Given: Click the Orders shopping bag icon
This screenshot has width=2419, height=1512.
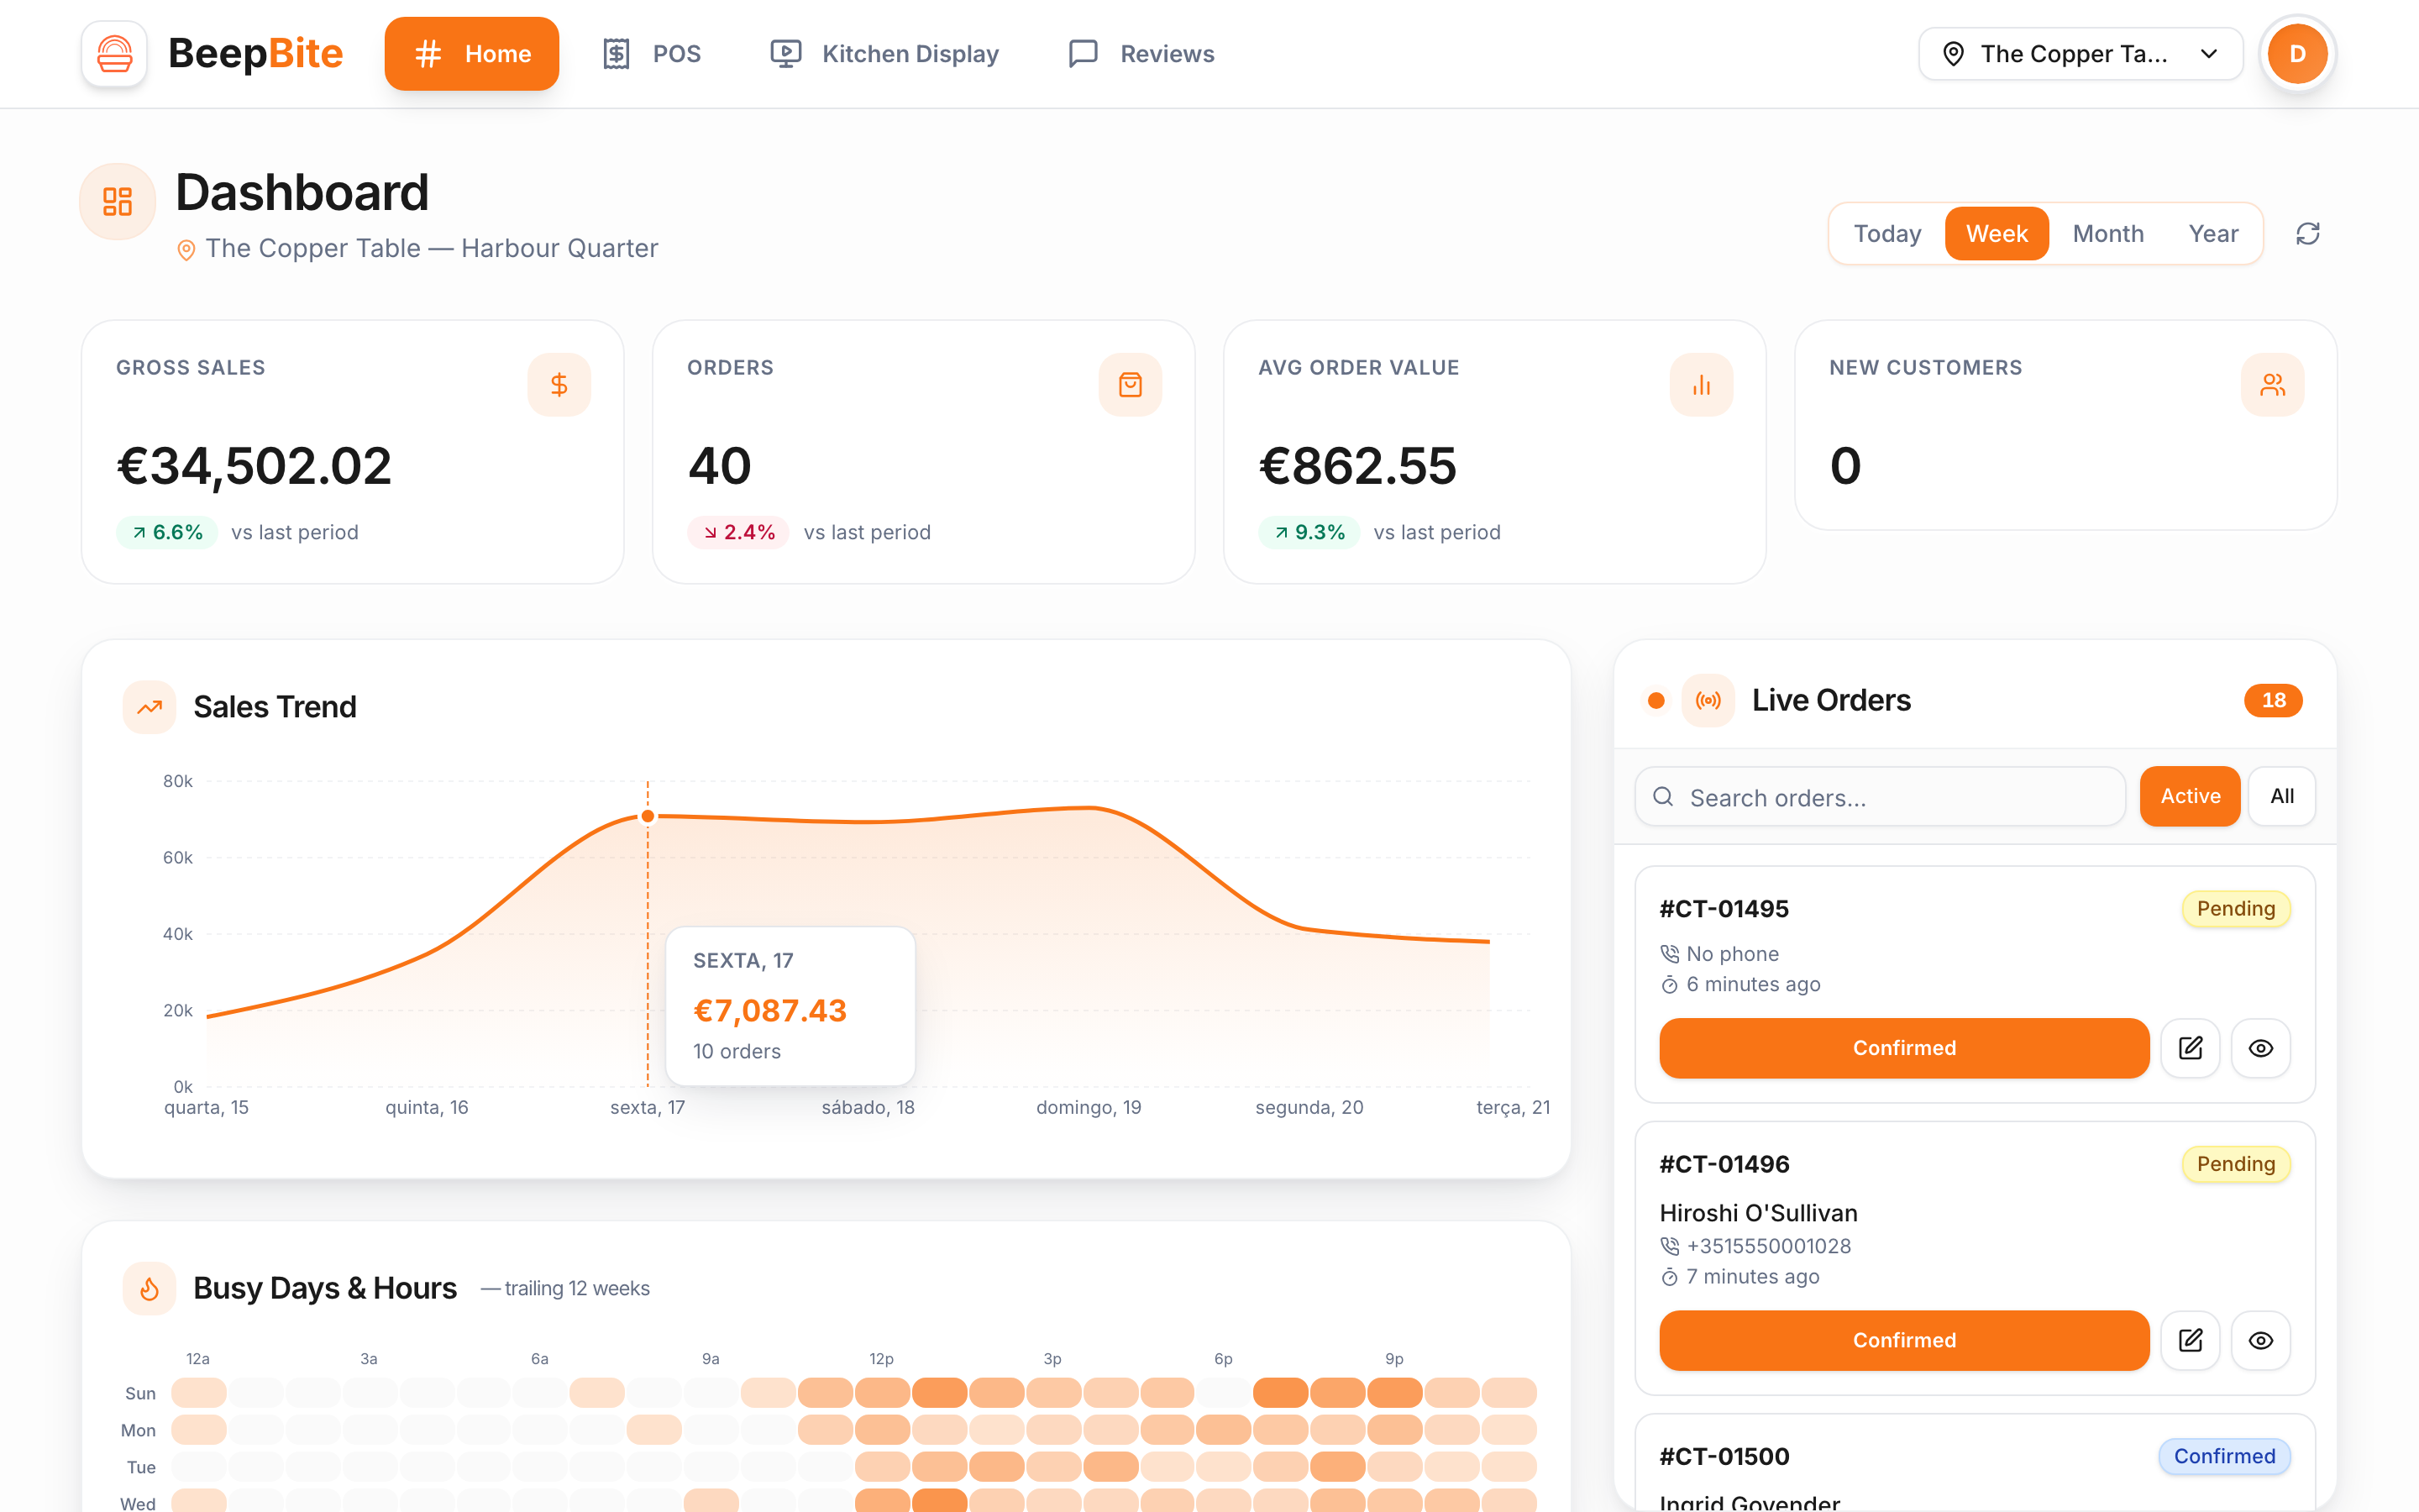Looking at the screenshot, I should pyautogui.click(x=1130, y=385).
